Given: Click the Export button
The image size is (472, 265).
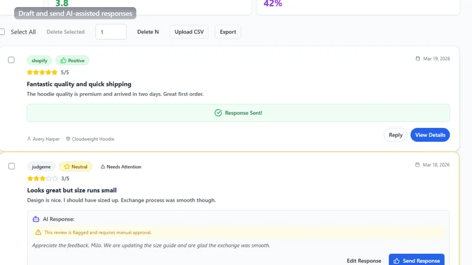Looking at the screenshot, I should pyautogui.click(x=228, y=32).
